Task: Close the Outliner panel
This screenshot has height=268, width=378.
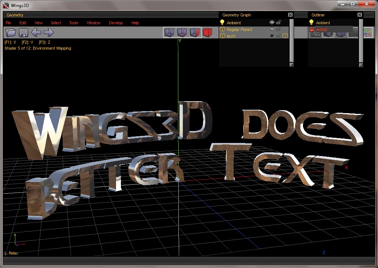Action: click(x=360, y=15)
